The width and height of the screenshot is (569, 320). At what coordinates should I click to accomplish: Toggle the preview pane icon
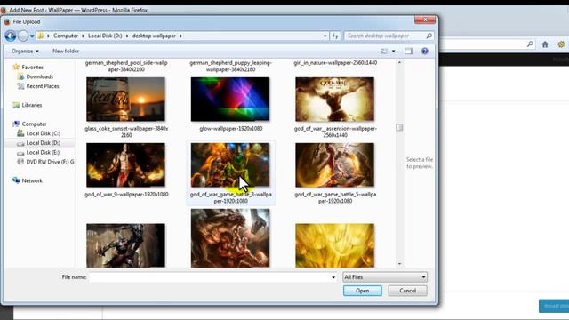(409, 52)
